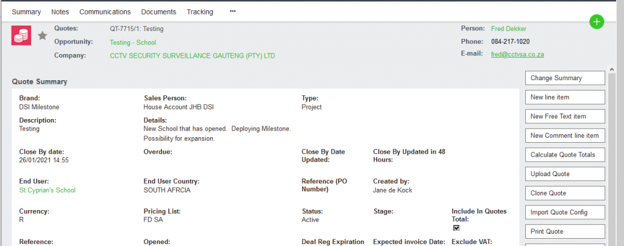Viewport: 624px width, 246px height.
Task: Click the green plus add icon
Action: [597, 22]
